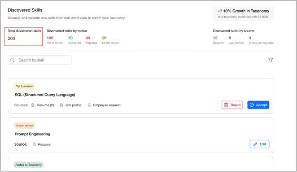Accept the SQL skill
297x172 pixels.
(258, 105)
